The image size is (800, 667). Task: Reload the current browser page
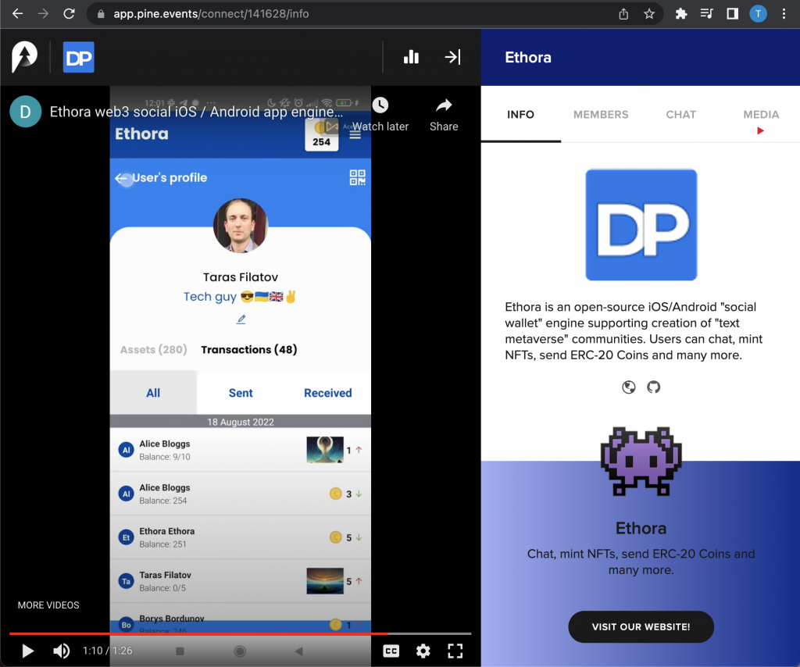tap(69, 14)
